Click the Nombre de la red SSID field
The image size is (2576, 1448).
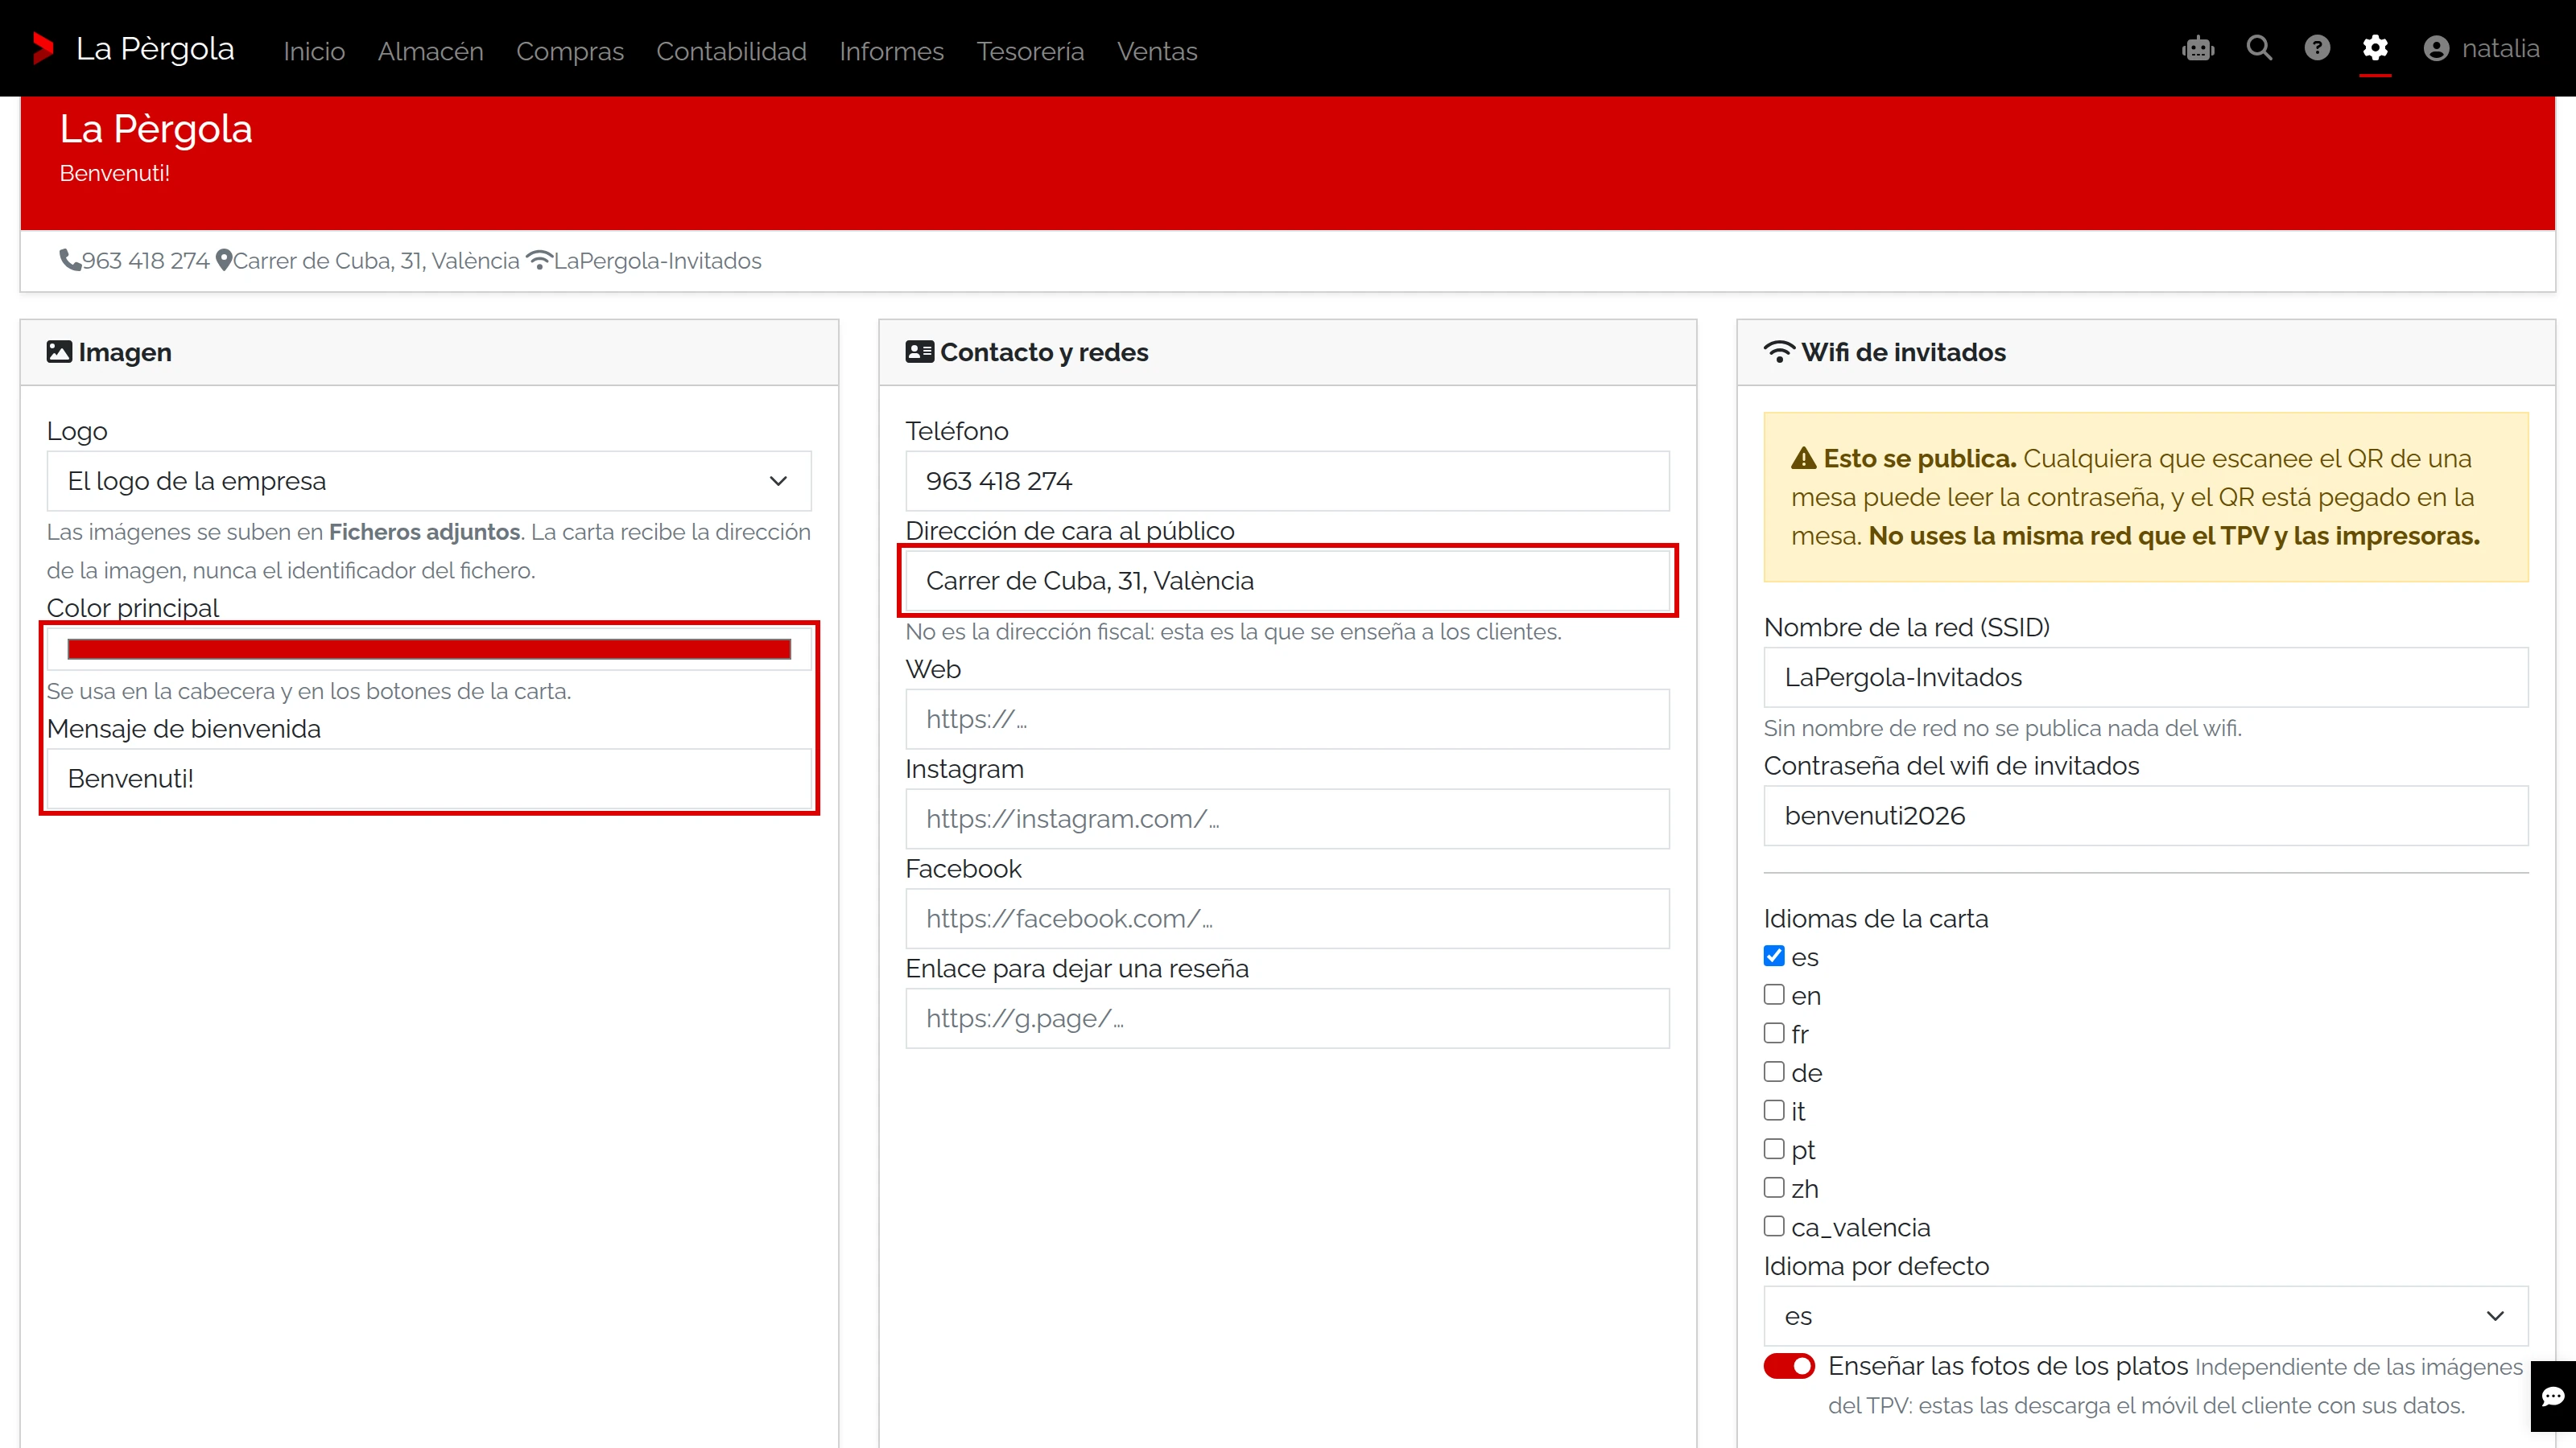[x=2146, y=677]
